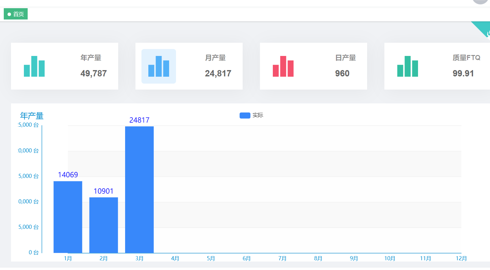This screenshot has height=270, width=490.
Task: Click the user avatar at top right
Action: 480,2
